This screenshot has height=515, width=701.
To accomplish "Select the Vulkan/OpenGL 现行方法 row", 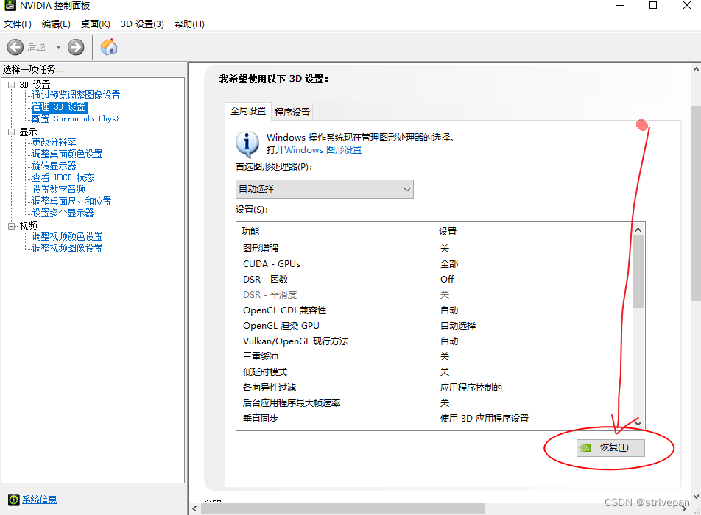I will pos(434,341).
